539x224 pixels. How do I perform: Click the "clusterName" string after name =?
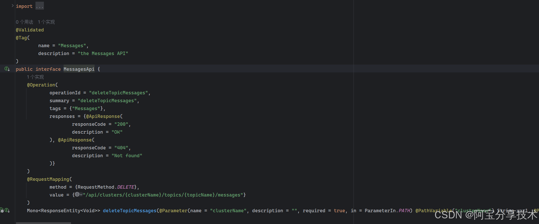[228, 211]
